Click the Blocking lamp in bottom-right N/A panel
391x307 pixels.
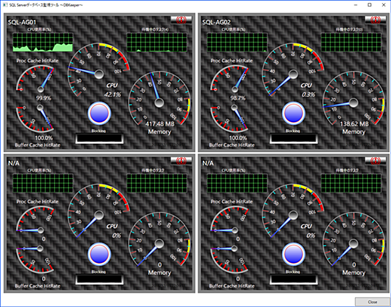(x=294, y=254)
